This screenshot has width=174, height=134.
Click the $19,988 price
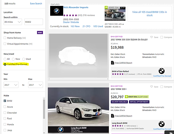coord(117,47)
